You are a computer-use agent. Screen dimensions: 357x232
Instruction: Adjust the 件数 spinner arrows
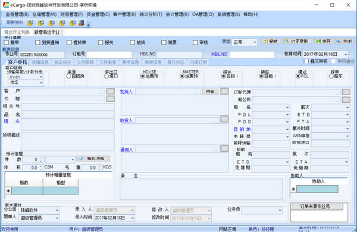pyautogui.click(x=40, y=159)
